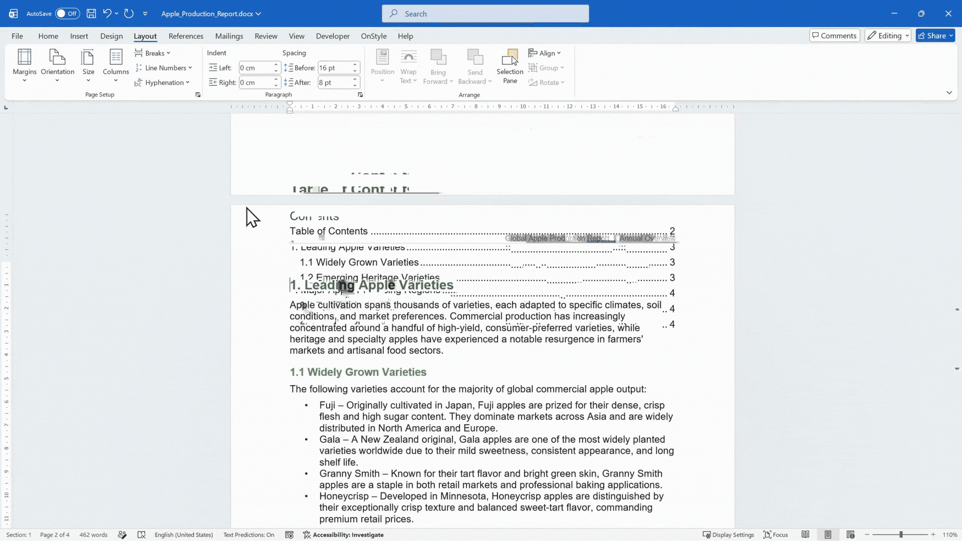Switch to Print Layout view
This screenshot has width=962, height=541.
point(828,534)
